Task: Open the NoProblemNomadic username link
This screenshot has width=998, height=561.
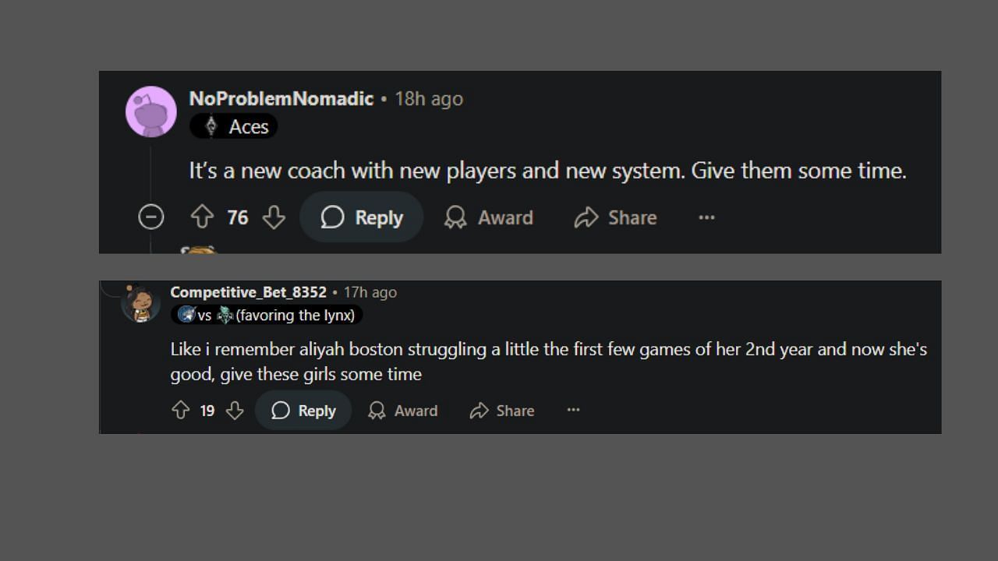Action: click(281, 99)
